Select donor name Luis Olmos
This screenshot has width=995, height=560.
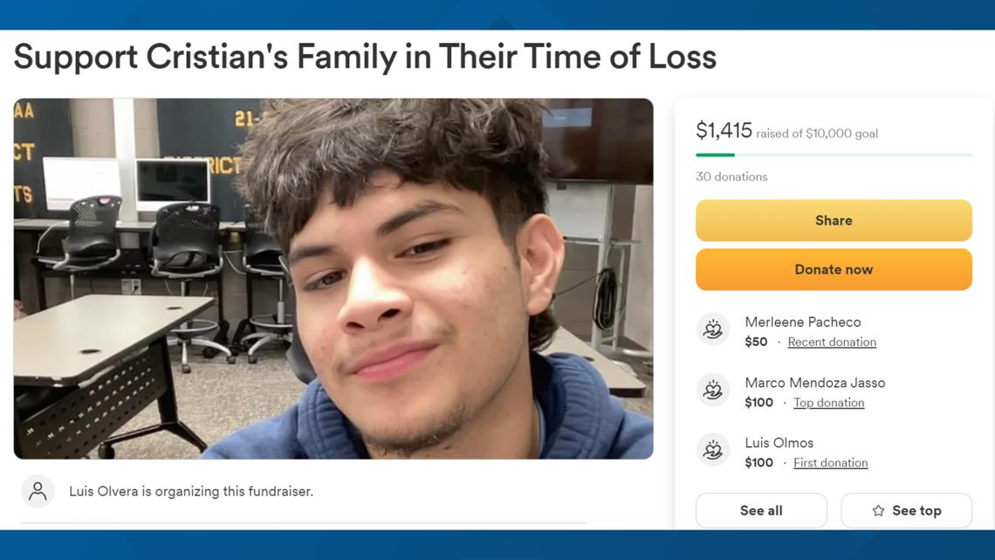[x=779, y=443]
